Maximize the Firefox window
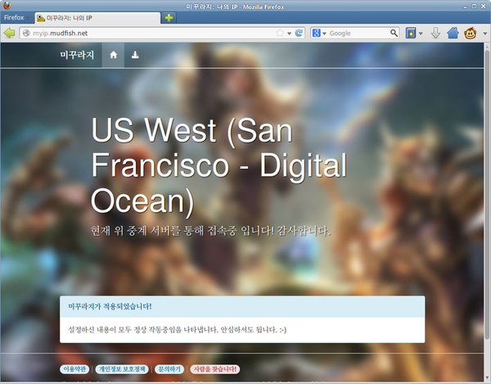 [x=474, y=6]
